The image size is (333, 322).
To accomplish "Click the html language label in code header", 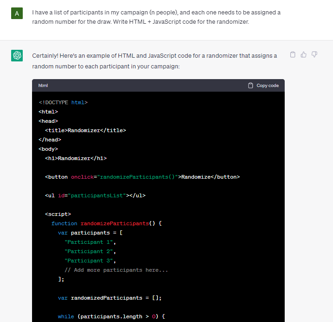I will click(x=43, y=86).
